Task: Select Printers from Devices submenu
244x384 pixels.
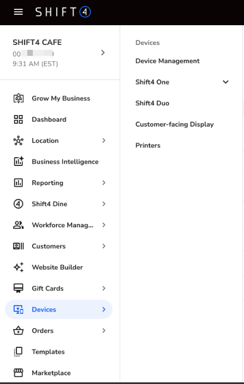Action: coord(148,145)
